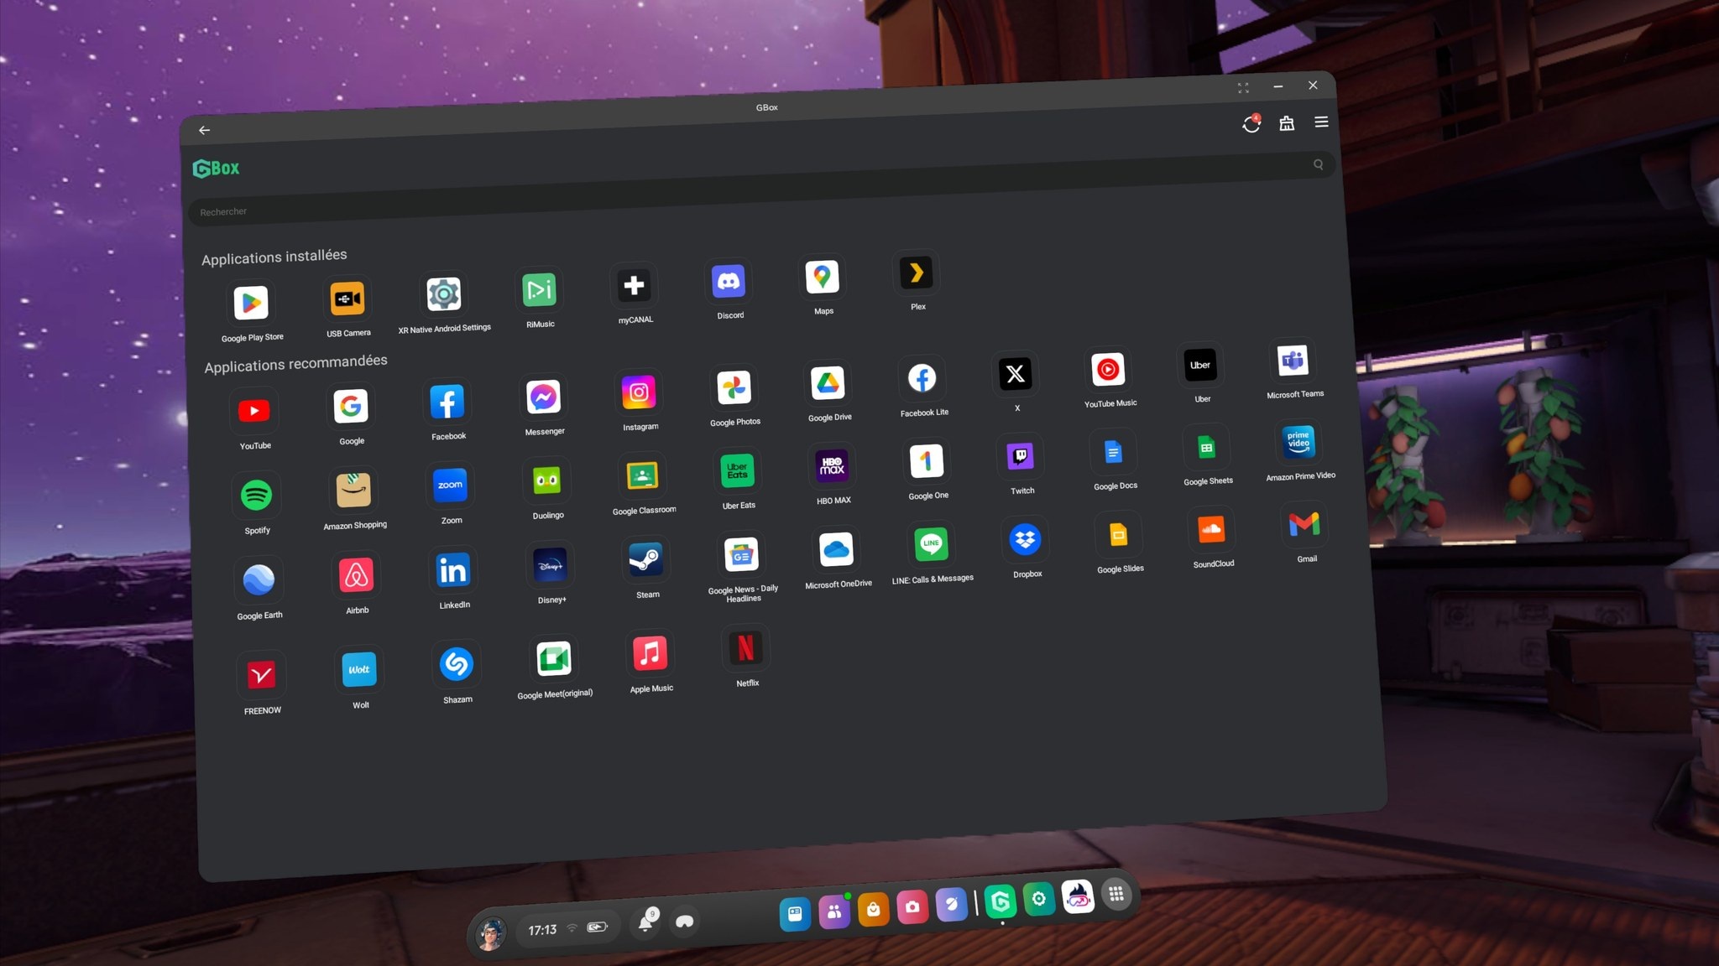Image resolution: width=1719 pixels, height=966 pixels.
Task: Launch Plex
Action: pyautogui.click(x=917, y=273)
